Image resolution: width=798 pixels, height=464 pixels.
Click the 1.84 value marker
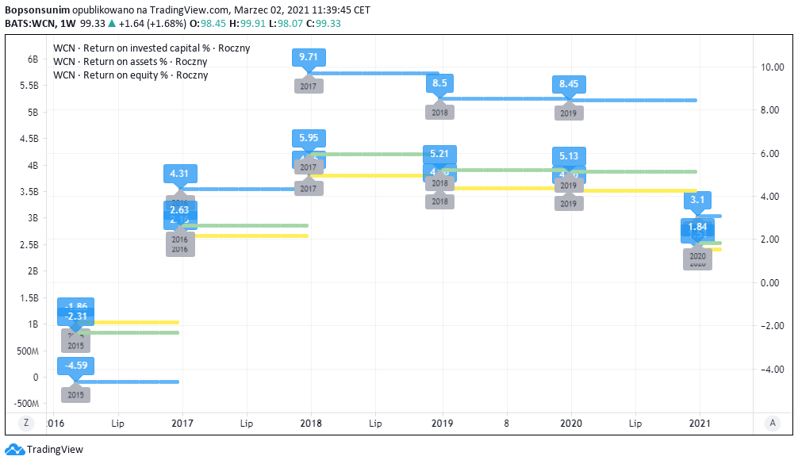(x=697, y=227)
